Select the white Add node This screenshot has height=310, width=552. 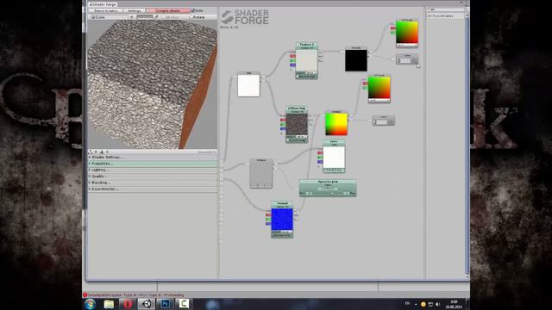(x=248, y=84)
